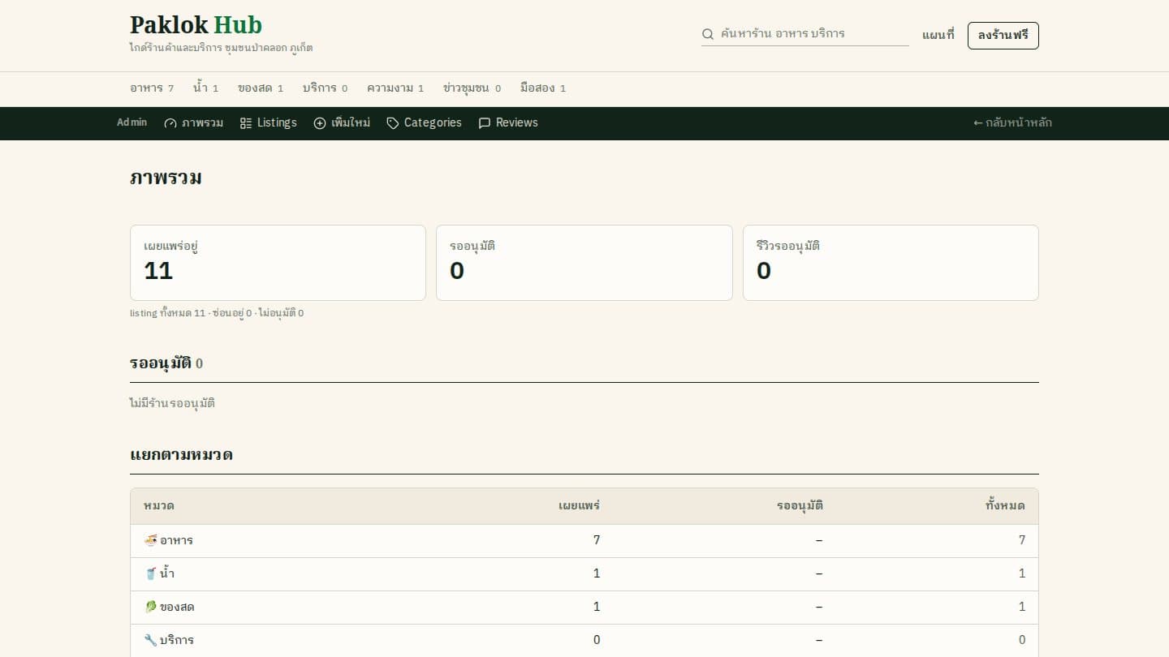Click the หมวด column header
Viewport: 1169px width, 657px height.
pyautogui.click(x=159, y=506)
